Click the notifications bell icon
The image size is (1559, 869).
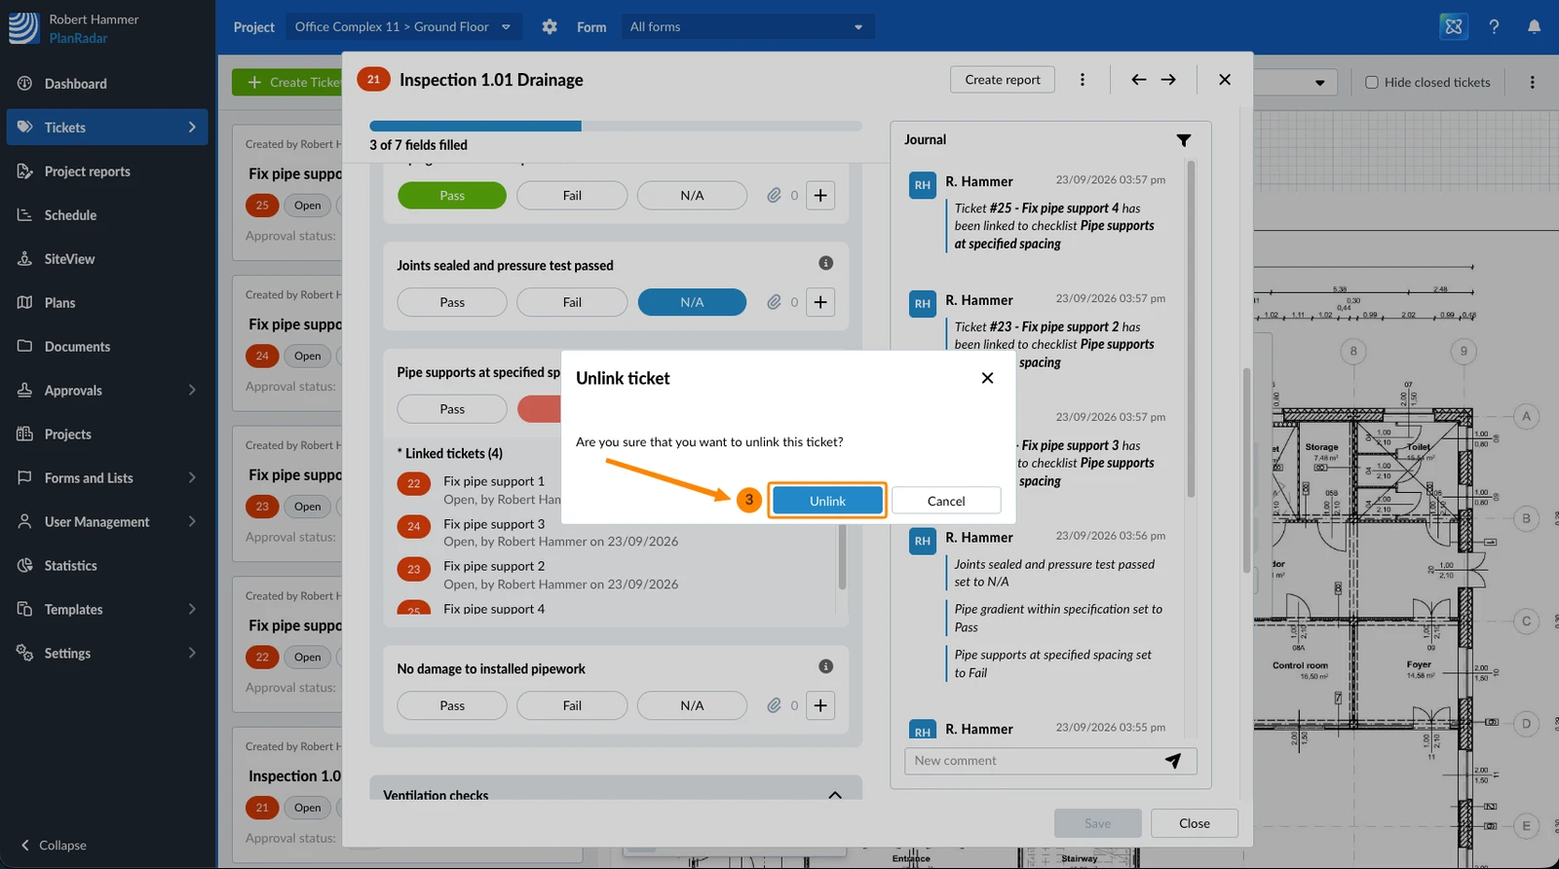[x=1534, y=26]
